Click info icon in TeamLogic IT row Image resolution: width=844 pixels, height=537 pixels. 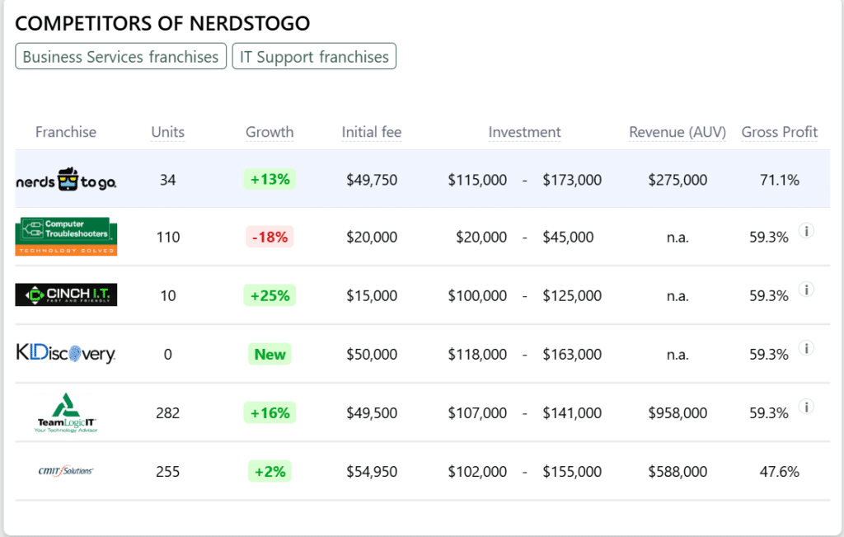click(806, 407)
